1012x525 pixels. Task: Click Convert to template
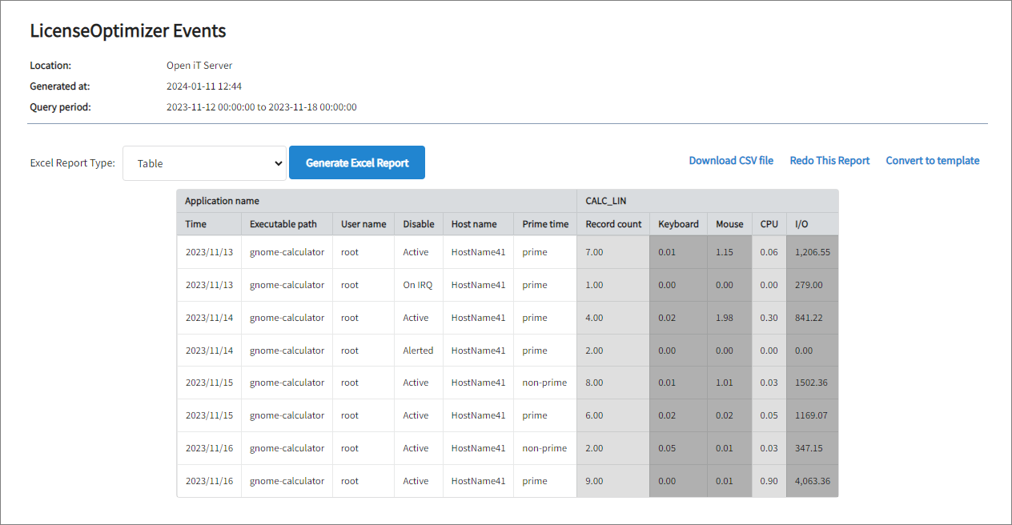click(x=932, y=160)
